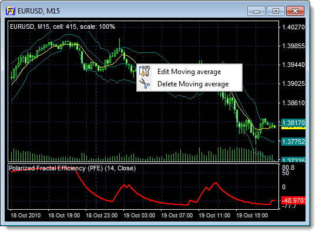Click the yellow moving average price marker
Image resolution: width=319 pixels, height=235 pixels.
click(x=293, y=128)
